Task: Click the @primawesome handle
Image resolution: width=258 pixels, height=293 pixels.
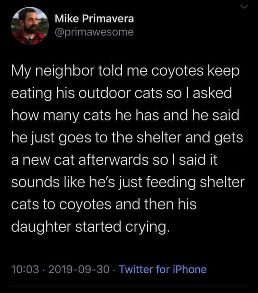Action: (94, 32)
